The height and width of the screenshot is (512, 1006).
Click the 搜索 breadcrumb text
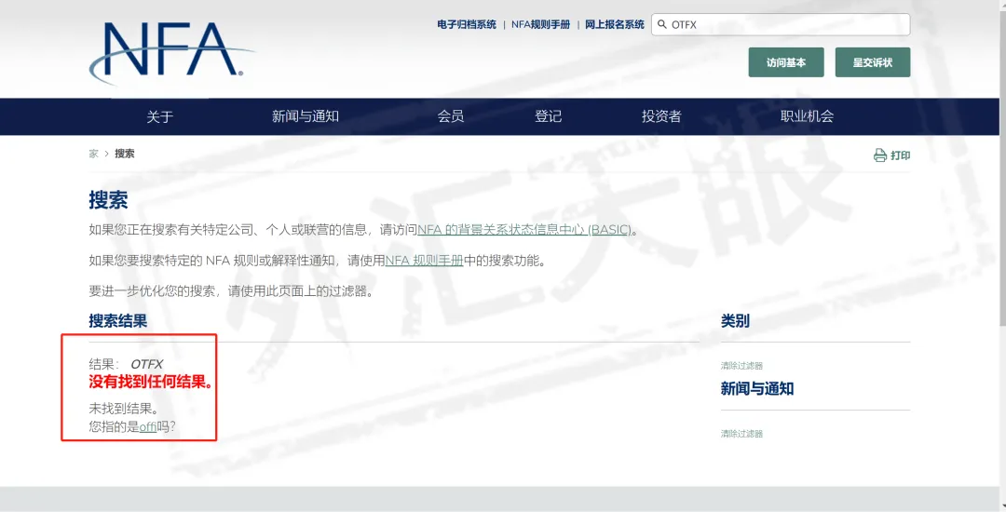pyautogui.click(x=125, y=154)
